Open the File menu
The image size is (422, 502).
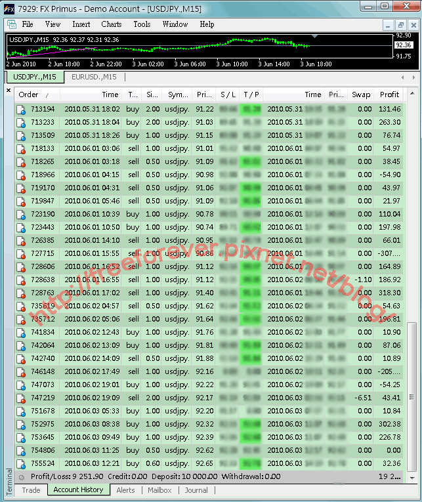tap(28, 24)
